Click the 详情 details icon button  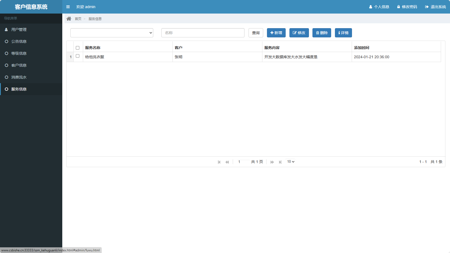(x=343, y=33)
